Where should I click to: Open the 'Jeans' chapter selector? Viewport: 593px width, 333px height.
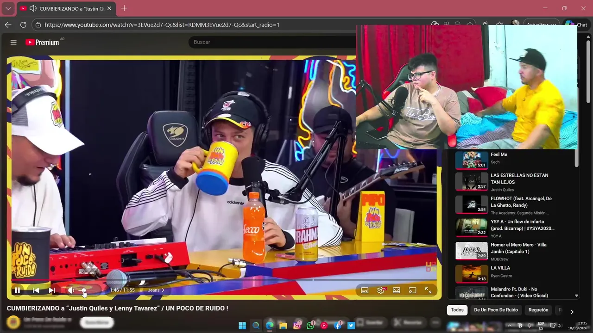click(x=156, y=290)
